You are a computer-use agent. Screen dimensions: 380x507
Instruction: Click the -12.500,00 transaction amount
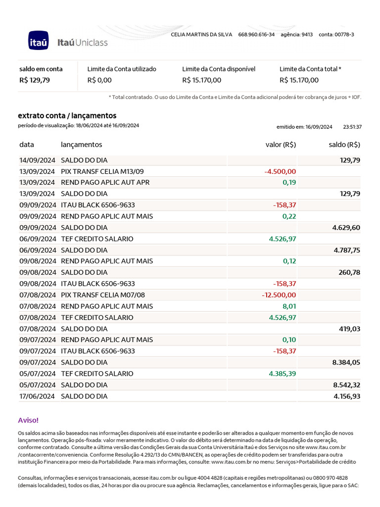[x=279, y=295]
